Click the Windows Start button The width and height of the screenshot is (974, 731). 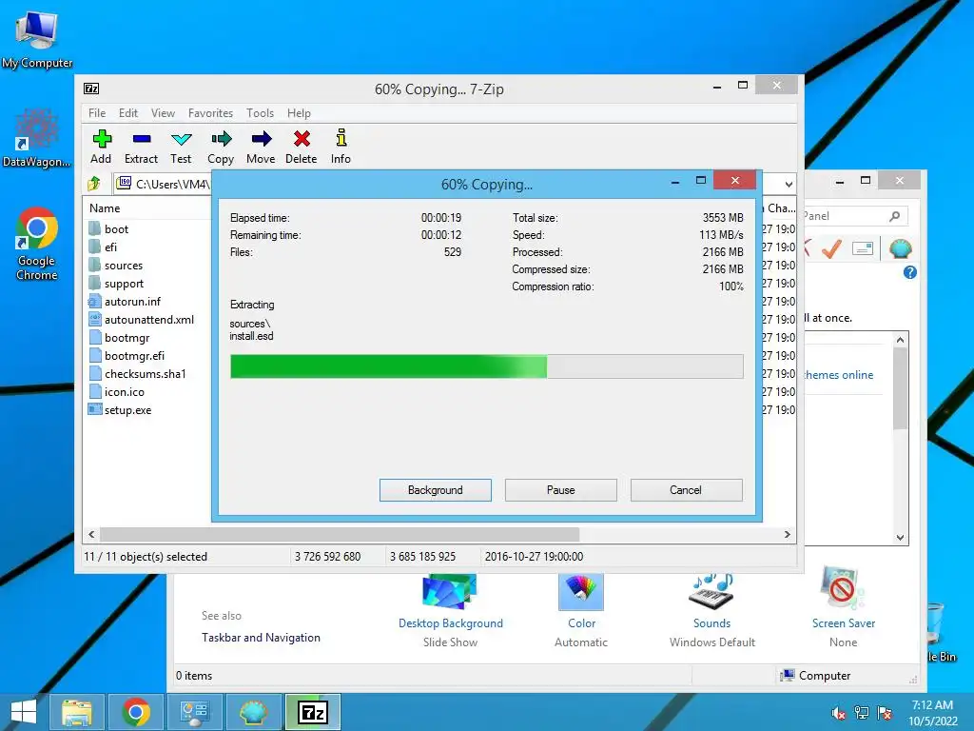pos(24,712)
